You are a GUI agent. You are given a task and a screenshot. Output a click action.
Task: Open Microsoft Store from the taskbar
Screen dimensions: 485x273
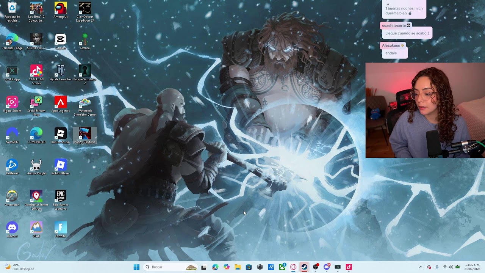[249, 267]
